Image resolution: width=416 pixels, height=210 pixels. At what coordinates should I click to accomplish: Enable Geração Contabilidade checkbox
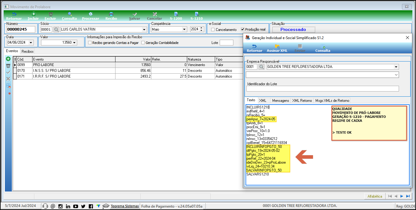[x=143, y=43]
